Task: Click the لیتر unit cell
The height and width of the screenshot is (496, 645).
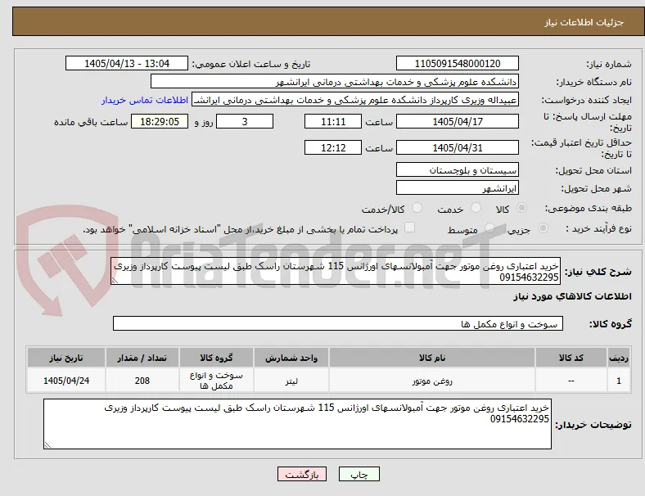Action: point(291,381)
